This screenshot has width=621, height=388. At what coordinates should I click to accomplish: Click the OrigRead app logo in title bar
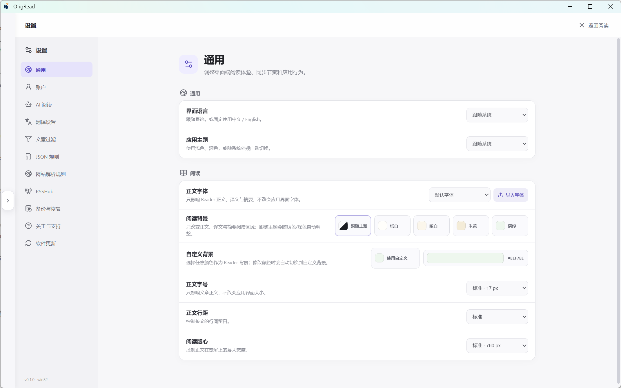[6, 6]
